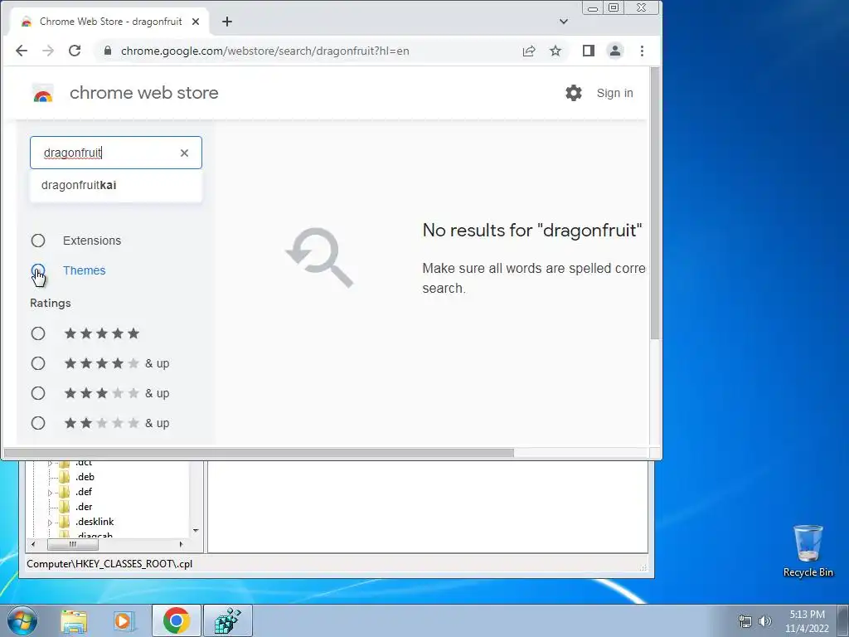
Task: Close the Chrome Web Store tab
Action: [196, 22]
